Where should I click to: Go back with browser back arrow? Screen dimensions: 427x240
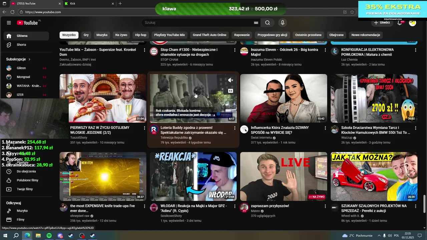coord(4,12)
